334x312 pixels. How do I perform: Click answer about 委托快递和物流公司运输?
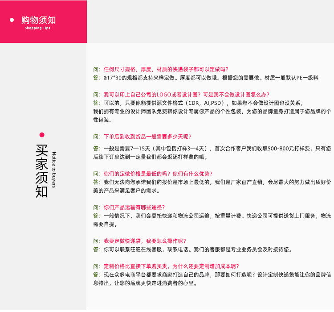point(212,216)
